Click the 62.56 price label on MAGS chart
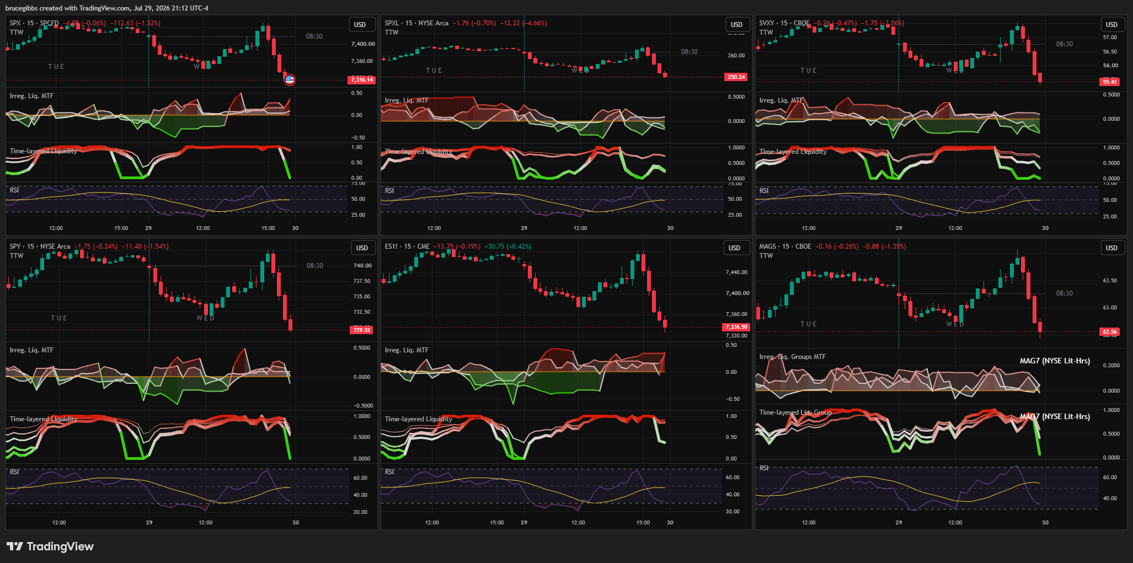1133x563 pixels. tap(1109, 332)
